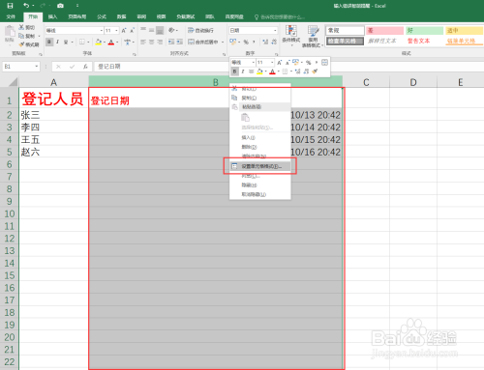The width and height of the screenshot is (484, 370).
Task: Open the number format dropdown showing 日期
Action: [x=275, y=30]
